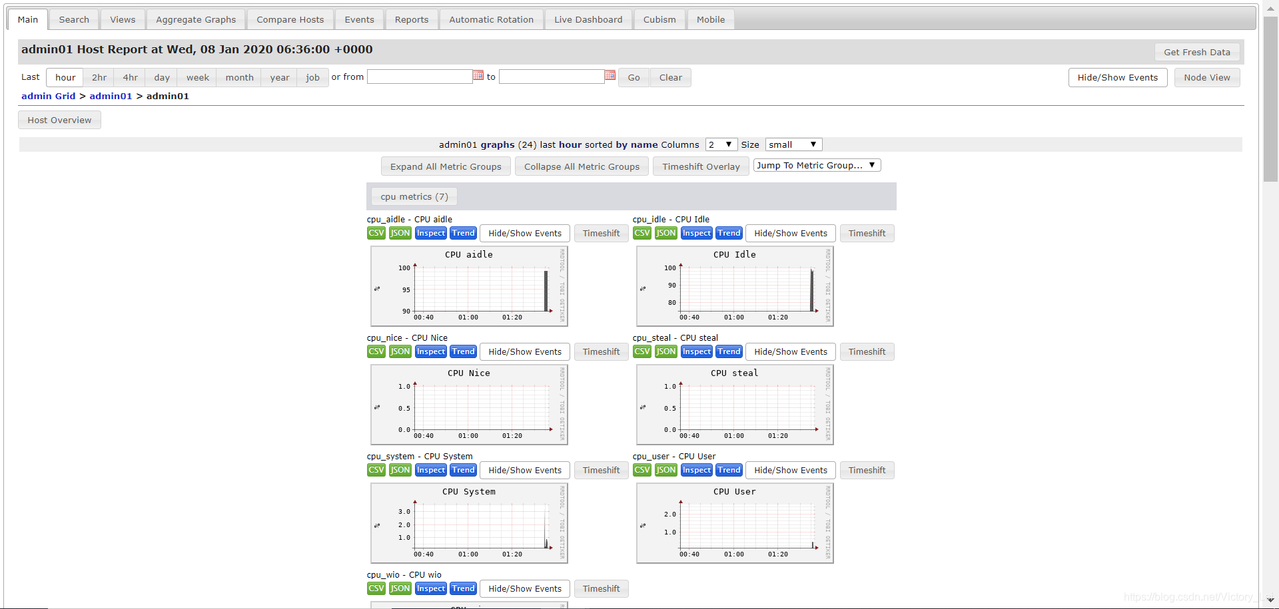Select the year time range
The width and height of the screenshot is (1279, 609).
pos(280,77)
